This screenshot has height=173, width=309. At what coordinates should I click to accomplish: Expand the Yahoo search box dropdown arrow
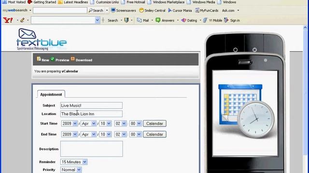pyautogui.click(x=98, y=20)
